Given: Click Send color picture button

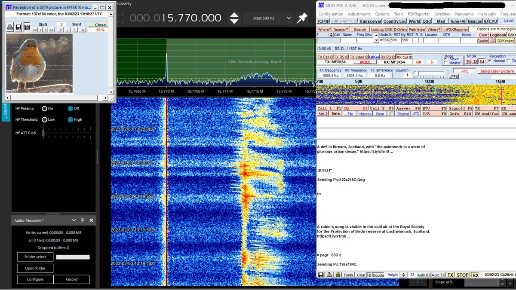Looking at the screenshot, I should [x=497, y=71].
